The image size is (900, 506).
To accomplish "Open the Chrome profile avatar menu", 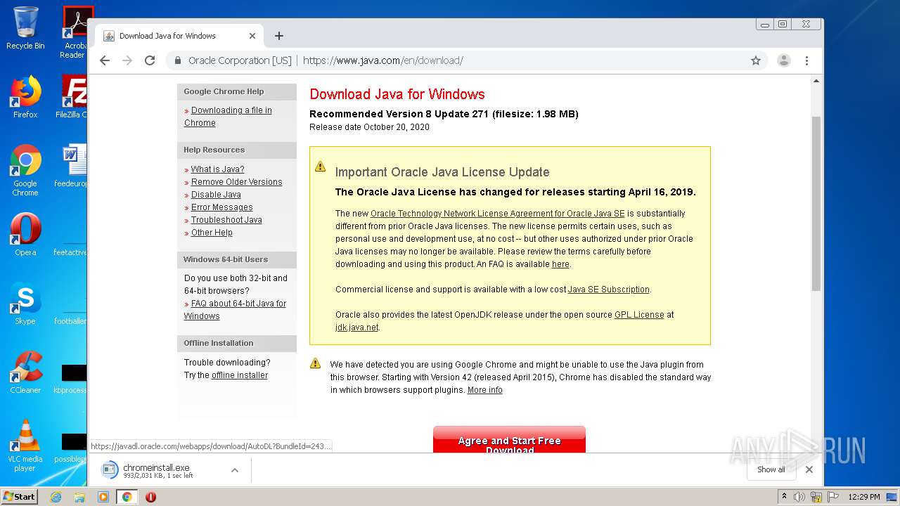I will click(784, 60).
